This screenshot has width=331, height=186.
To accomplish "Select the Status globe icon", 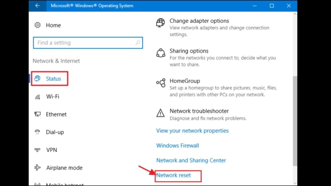I will tap(37, 79).
